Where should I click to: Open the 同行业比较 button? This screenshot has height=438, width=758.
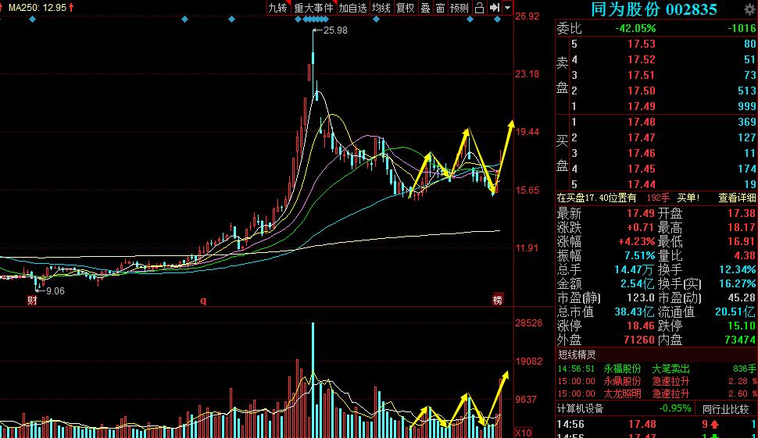pos(726,409)
